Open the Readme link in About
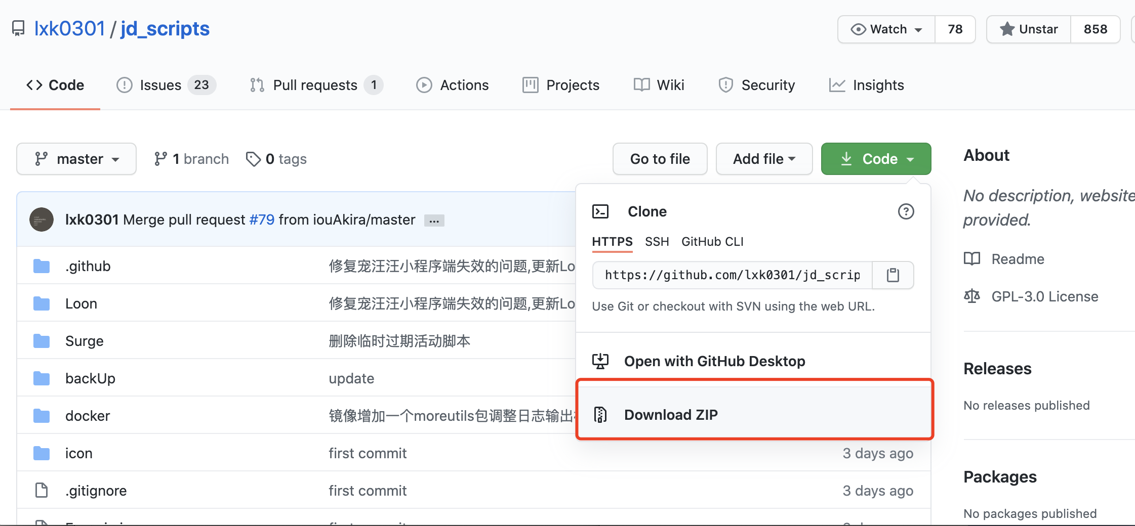Viewport: 1135px width, 526px height. [1018, 259]
